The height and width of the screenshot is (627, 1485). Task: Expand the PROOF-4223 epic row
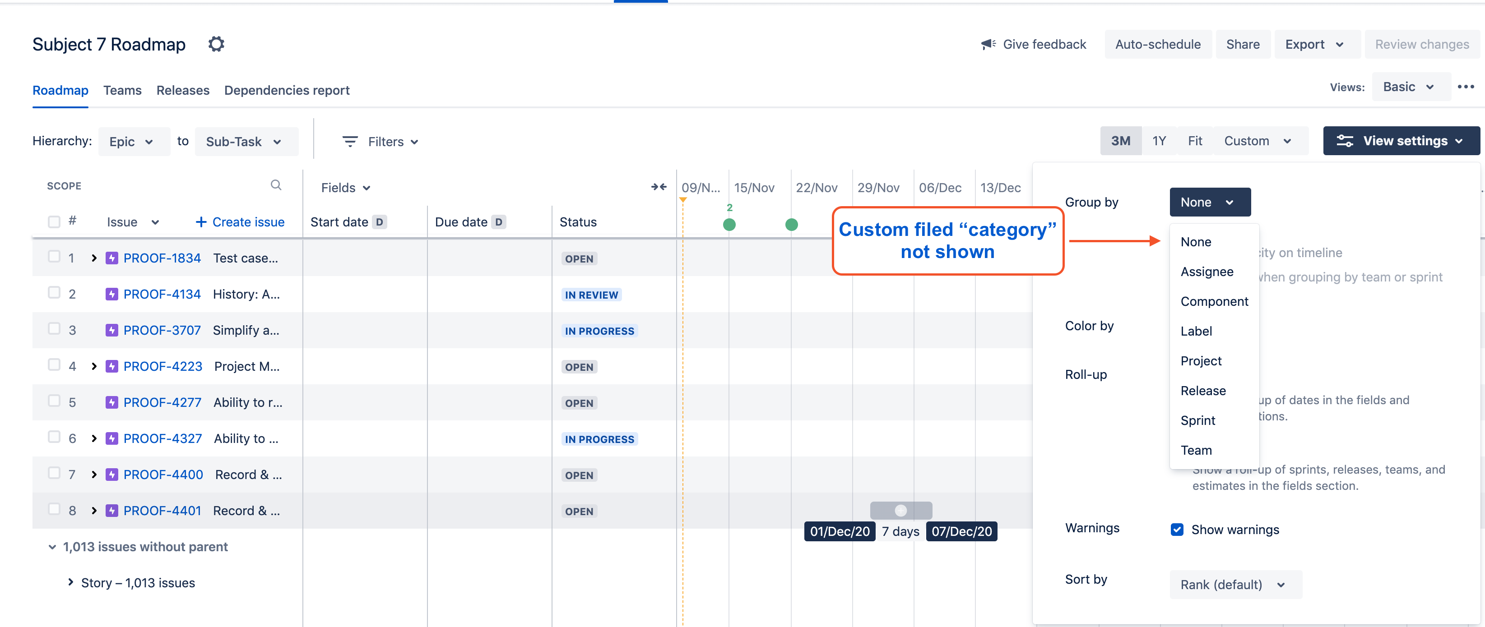[94, 367]
